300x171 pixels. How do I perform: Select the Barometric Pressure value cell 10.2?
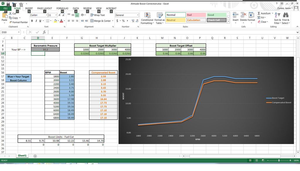pyautogui.click(x=45, y=49)
